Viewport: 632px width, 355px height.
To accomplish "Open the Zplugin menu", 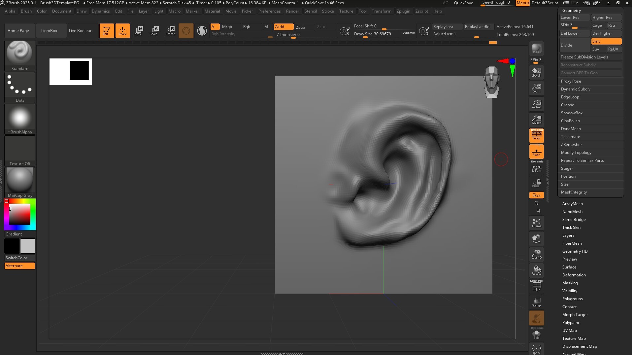I will coord(403,11).
